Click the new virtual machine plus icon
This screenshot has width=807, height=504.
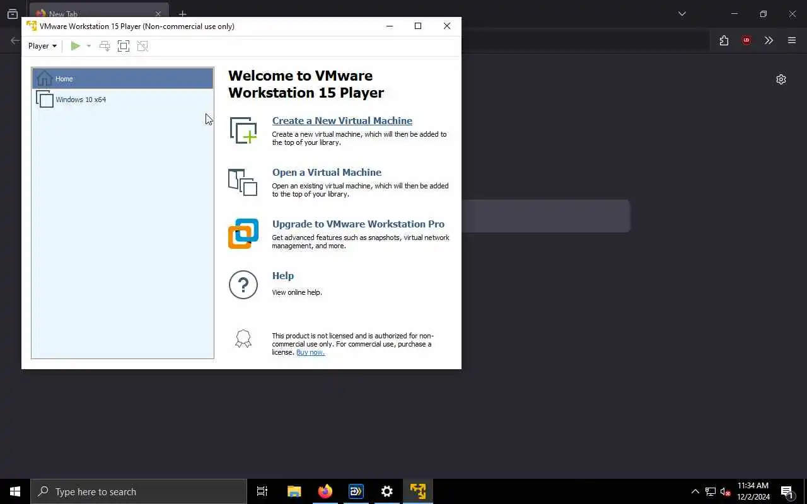243,130
